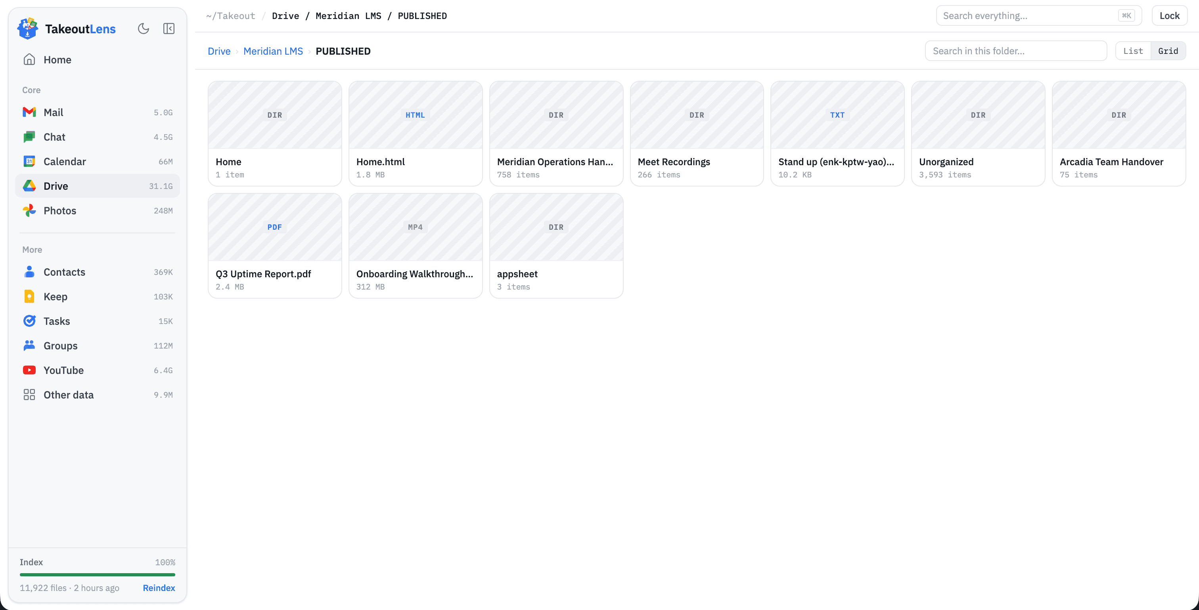
Task: Click the "Unorganized" folder name
Action: tap(946, 162)
